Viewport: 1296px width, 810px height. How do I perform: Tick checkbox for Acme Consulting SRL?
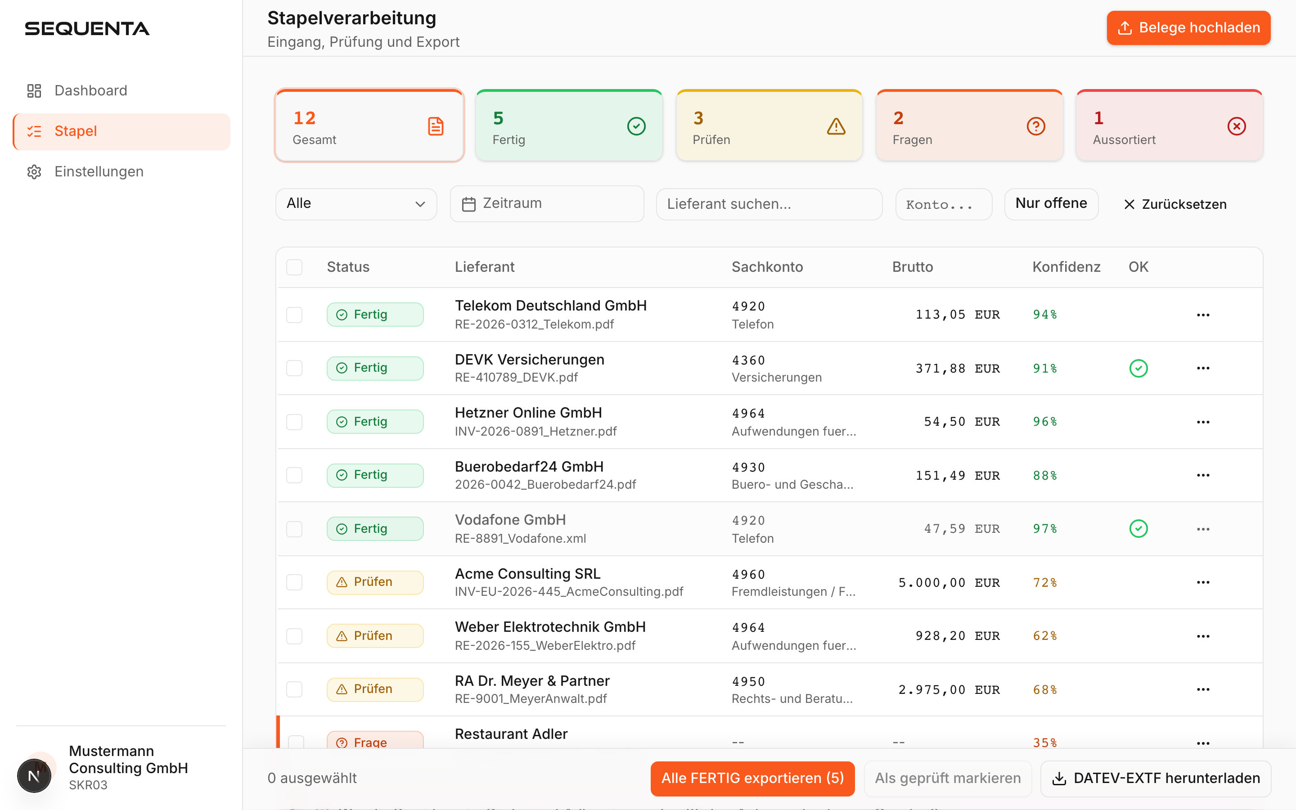coord(294,582)
